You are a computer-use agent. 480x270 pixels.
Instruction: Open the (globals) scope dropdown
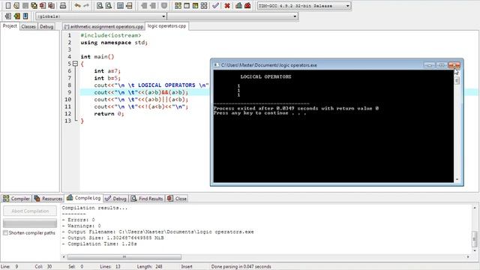click(163, 16)
